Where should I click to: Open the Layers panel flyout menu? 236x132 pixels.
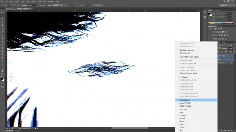click(x=234, y=42)
